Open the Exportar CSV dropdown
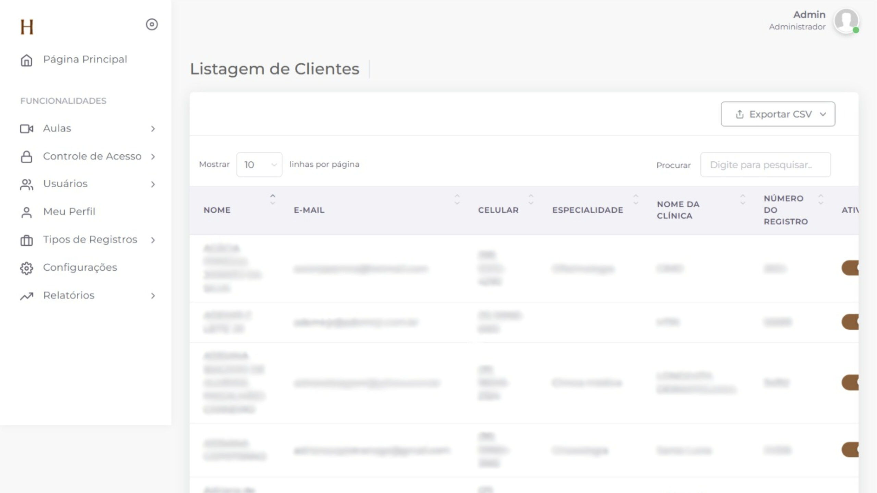The image size is (877, 493). (x=778, y=114)
